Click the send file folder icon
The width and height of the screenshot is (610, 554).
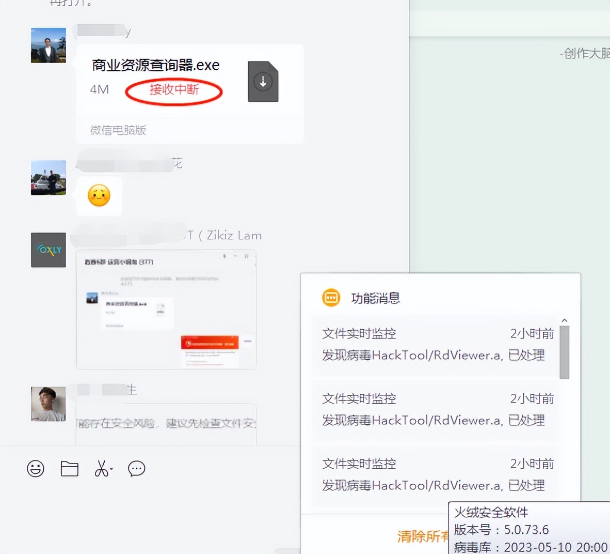click(x=70, y=468)
